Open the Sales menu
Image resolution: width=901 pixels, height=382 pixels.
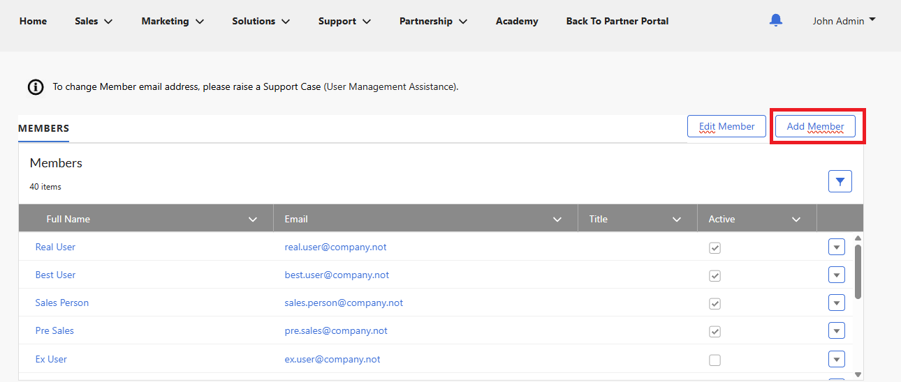[94, 21]
